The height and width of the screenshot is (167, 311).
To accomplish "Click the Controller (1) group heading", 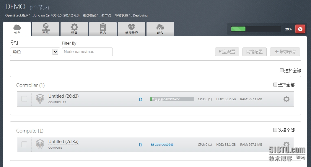I will tap(30, 85).
